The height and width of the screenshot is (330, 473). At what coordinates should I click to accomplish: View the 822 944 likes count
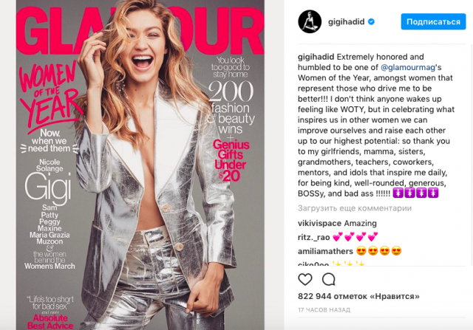pyautogui.click(x=358, y=296)
